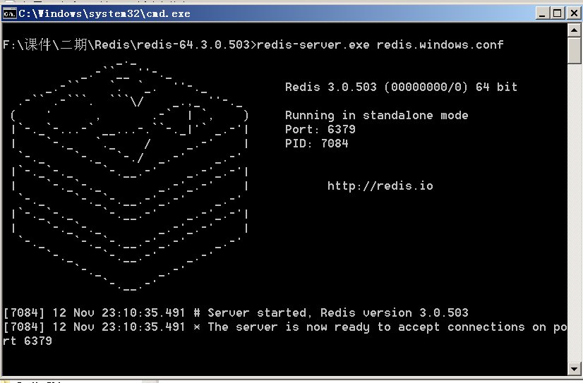Screen dimensions: 583x383
Task: Click the wrapped text rt 6379
Action: (28, 341)
